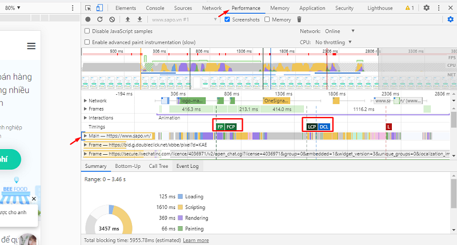Click the load profile upload icon
The image size is (457, 245).
coord(128,19)
